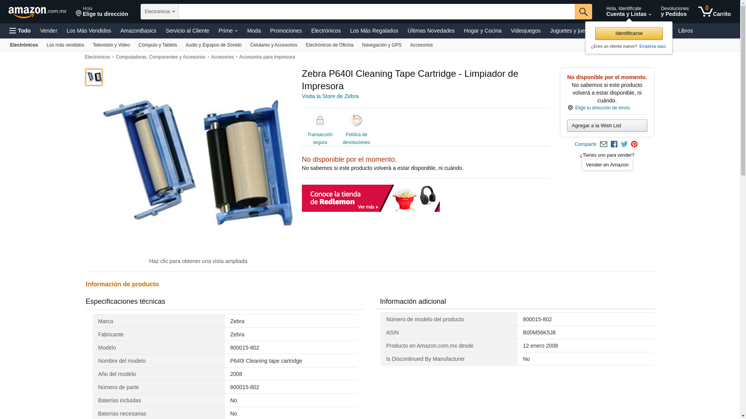The image size is (746, 419).
Task: Expand the Electrónicos search category dropdown
Action: click(160, 12)
